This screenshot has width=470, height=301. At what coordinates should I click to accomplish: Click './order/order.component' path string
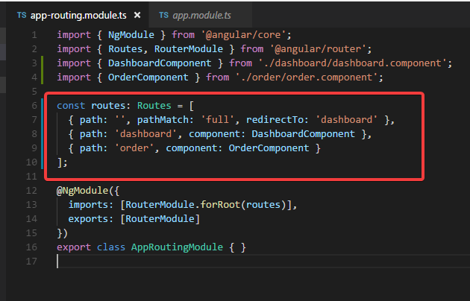pyautogui.click(x=307, y=77)
